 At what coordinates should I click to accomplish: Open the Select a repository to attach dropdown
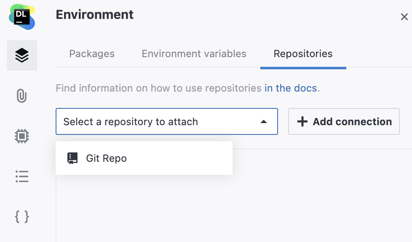pos(167,121)
